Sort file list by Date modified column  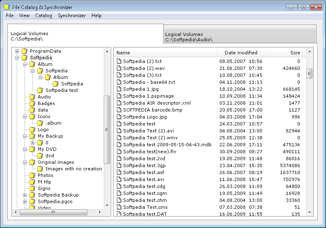coord(241,53)
